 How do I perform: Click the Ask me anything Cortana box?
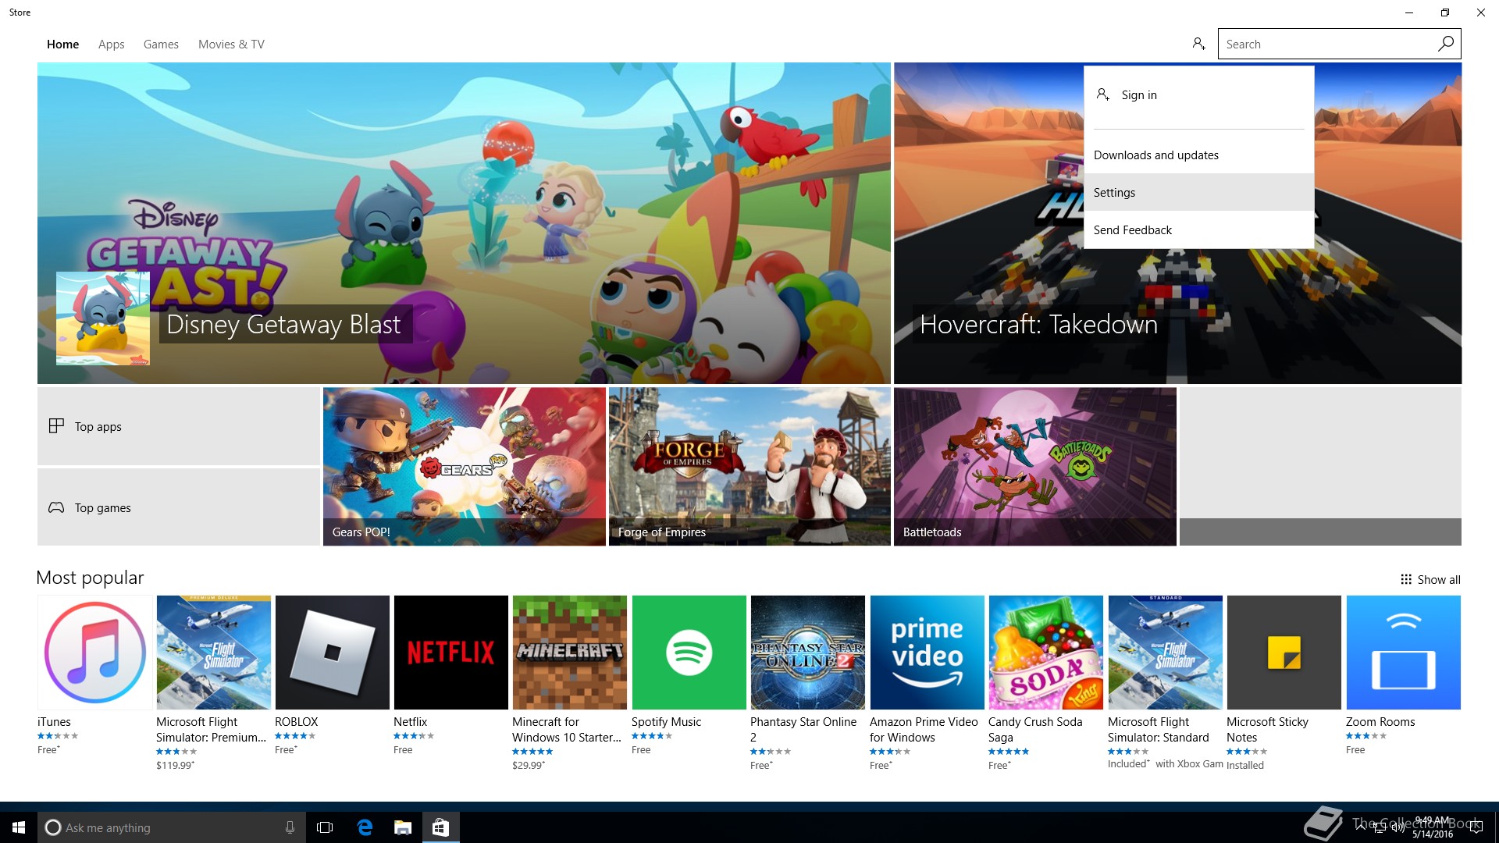[x=170, y=827]
